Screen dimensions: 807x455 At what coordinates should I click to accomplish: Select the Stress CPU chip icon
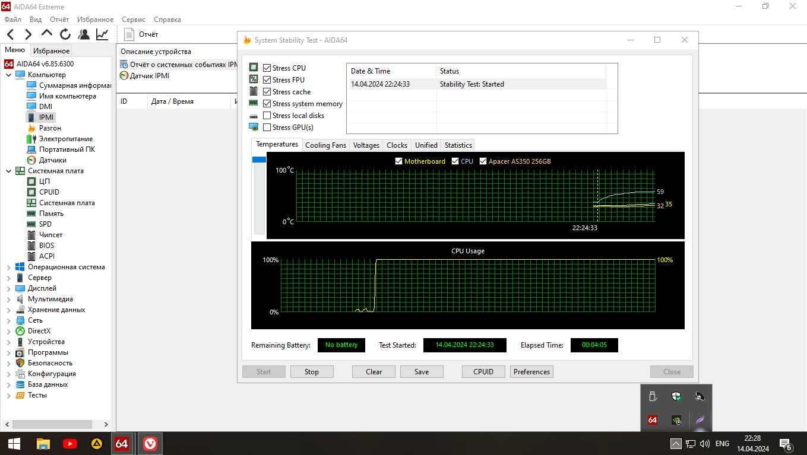pyautogui.click(x=254, y=68)
